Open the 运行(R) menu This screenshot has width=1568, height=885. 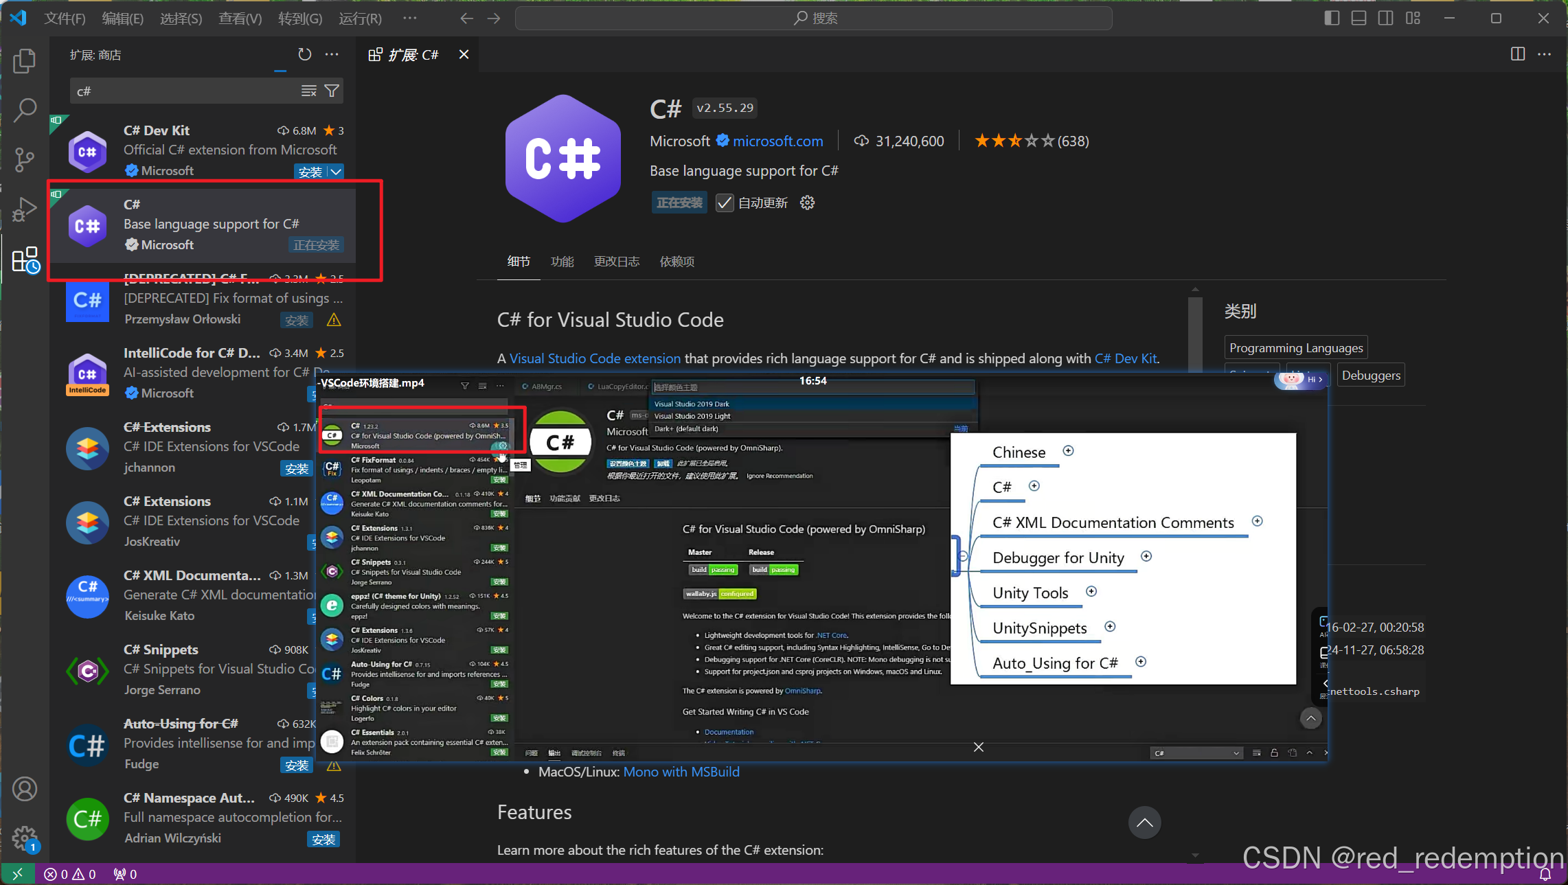click(x=360, y=19)
